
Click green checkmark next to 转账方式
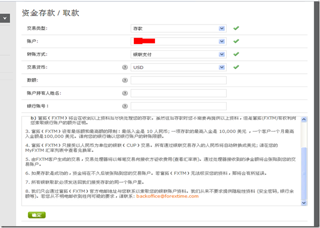tap(236, 54)
